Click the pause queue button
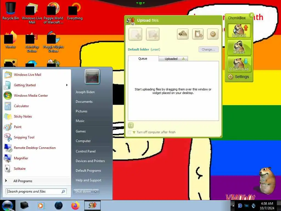281x211 pixels. click(x=131, y=125)
